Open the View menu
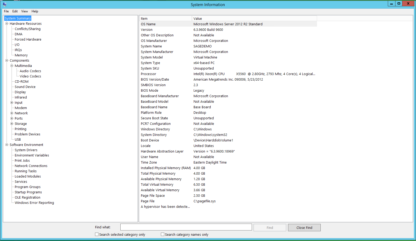 coord(24,11)
